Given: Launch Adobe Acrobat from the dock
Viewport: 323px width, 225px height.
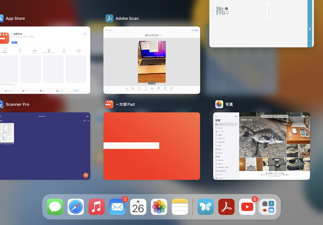Looking at the screenshot, I should [x=226, y=207].
